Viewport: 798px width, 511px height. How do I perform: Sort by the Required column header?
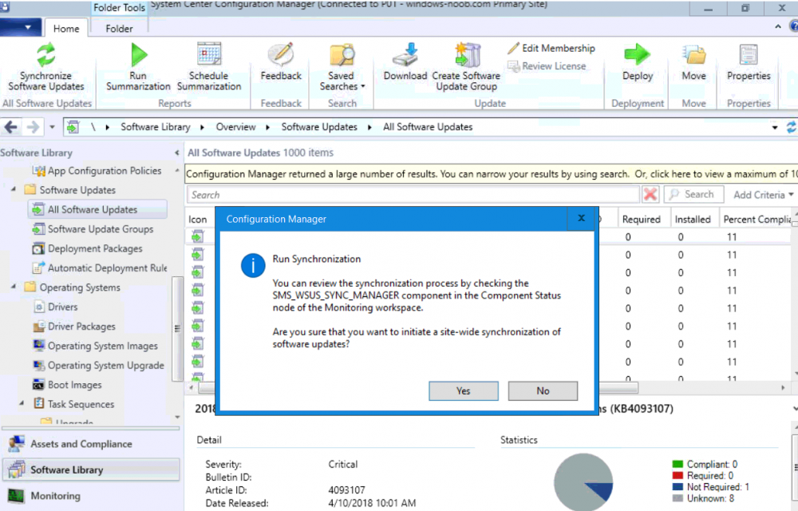click(x=642, y=220)
